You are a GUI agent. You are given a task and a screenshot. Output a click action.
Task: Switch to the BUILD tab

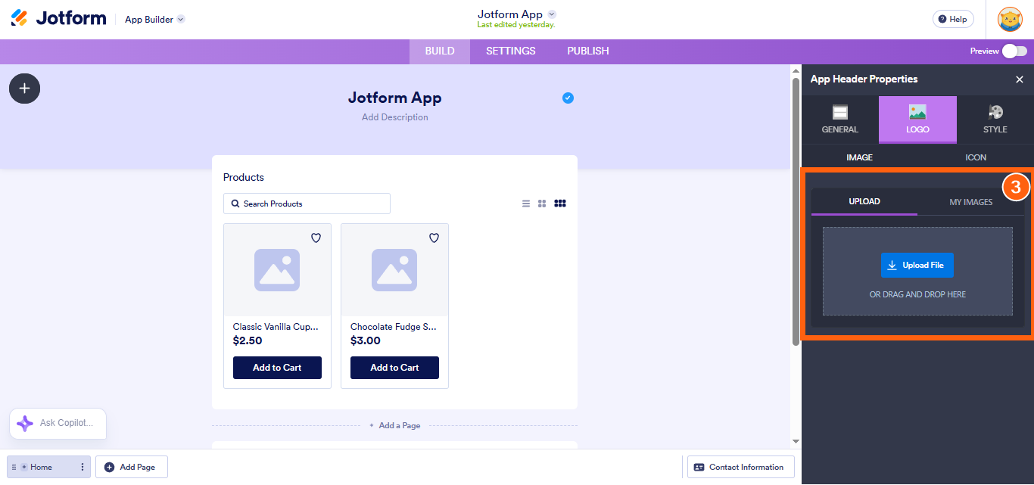[x=440, y=51]
